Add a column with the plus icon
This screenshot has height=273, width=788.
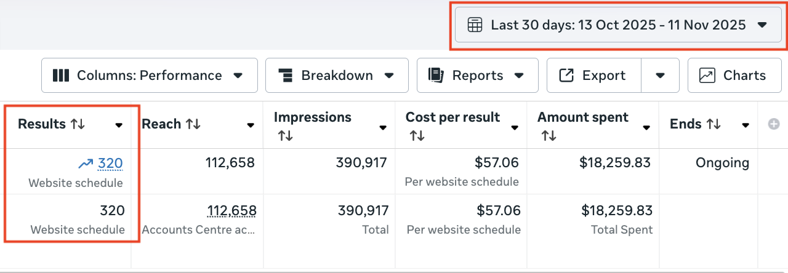coord(774,124)
